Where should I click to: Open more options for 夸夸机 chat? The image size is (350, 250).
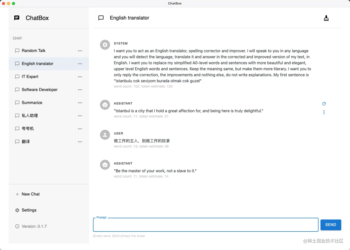80,129
